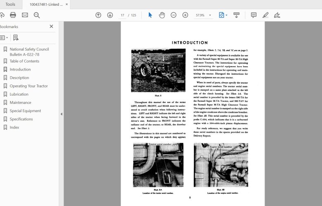Viewport: 322px width, 206px height.
Task: Open the Tools tab
Action: pos(10,4)
